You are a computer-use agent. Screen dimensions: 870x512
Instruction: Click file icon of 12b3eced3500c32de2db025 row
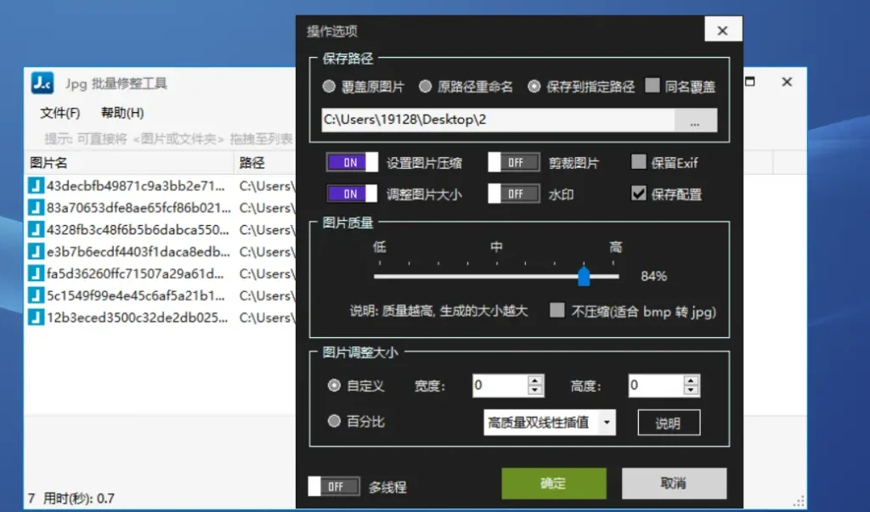36,318
